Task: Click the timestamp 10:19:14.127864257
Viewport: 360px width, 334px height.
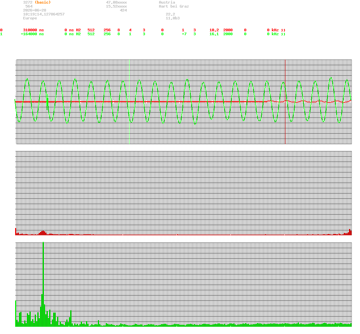Action: 44,14
